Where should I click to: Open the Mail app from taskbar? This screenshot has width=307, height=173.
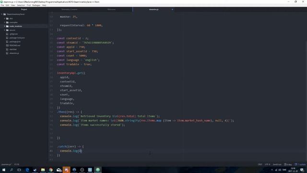(59, 170)
